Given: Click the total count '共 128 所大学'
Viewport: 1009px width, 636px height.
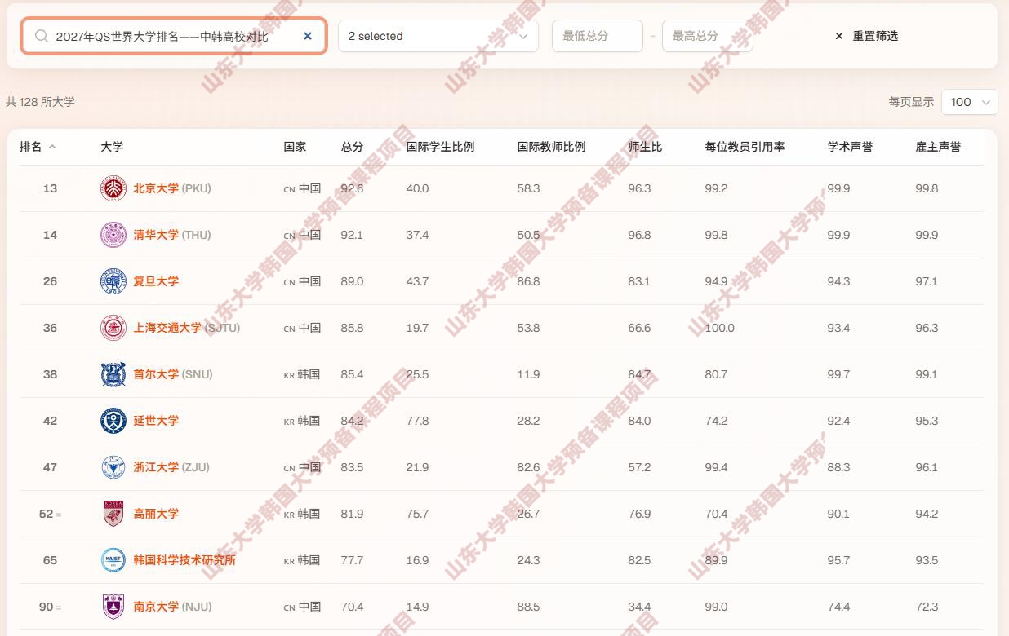Looking at the screenshot, I should (x=40, y=102).
